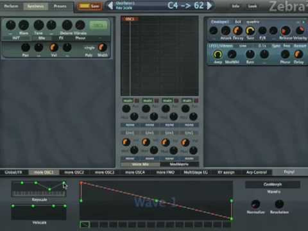Click the red Envelope1 Release knob
308x231 pixels.
coord(285,31)
